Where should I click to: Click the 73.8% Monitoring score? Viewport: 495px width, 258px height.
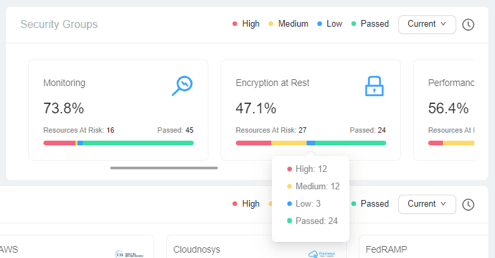coord(63,109)
